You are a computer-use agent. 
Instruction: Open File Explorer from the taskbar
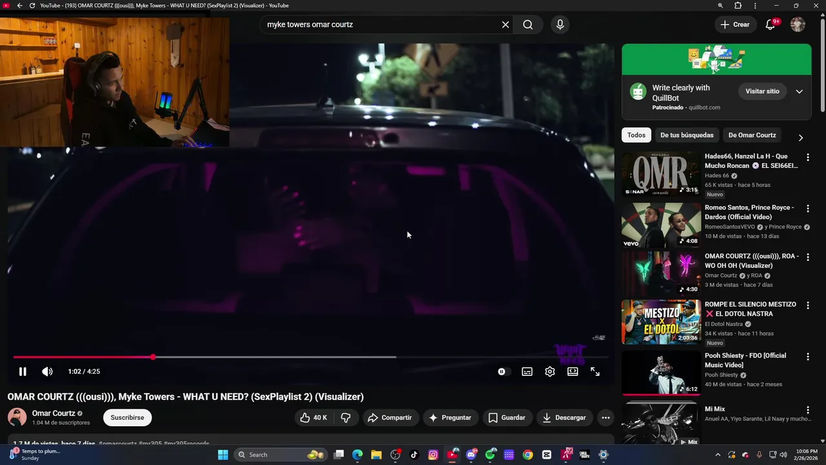tap(376, 455)
